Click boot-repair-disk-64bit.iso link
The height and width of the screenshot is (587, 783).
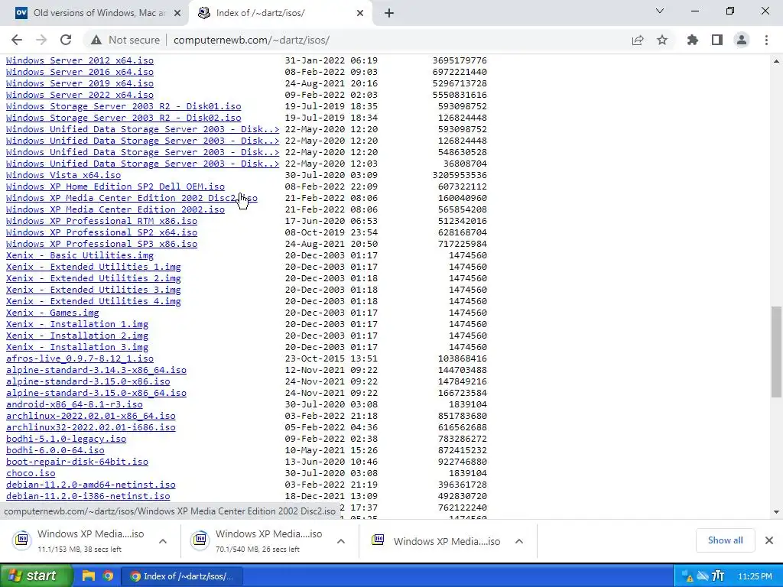(x=77, y=462)
